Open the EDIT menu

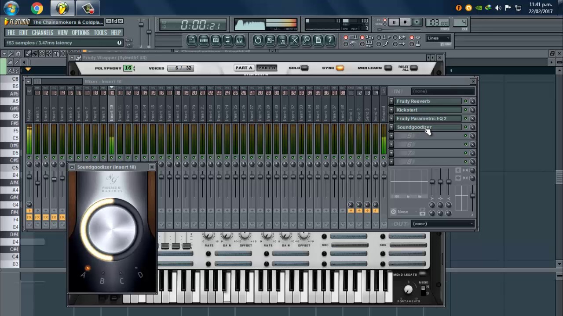tap(23, 32)
